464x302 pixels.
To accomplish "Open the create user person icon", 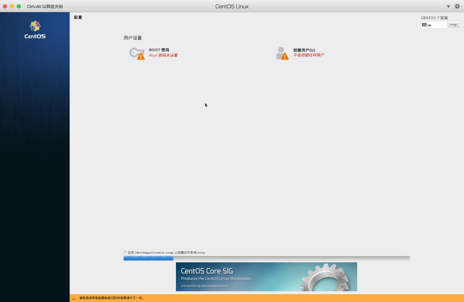I will click(x=282, y=53).
